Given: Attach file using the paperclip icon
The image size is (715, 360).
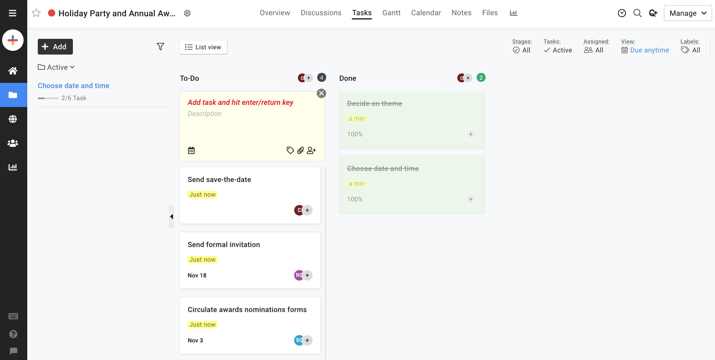Looking at the screenshot, I should click(x=300, y=151).
